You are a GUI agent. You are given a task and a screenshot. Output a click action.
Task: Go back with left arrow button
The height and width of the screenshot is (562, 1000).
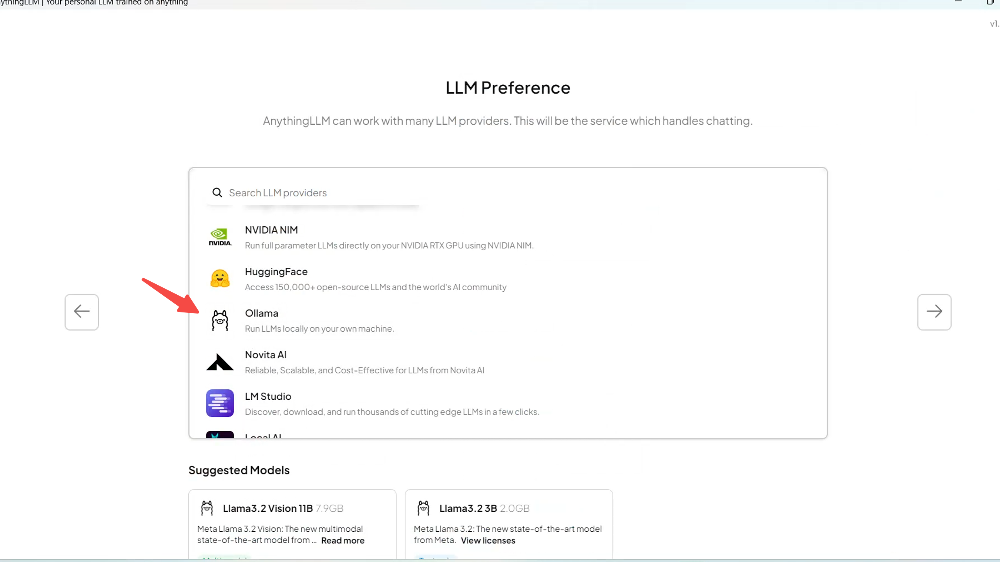pos(81,311)
